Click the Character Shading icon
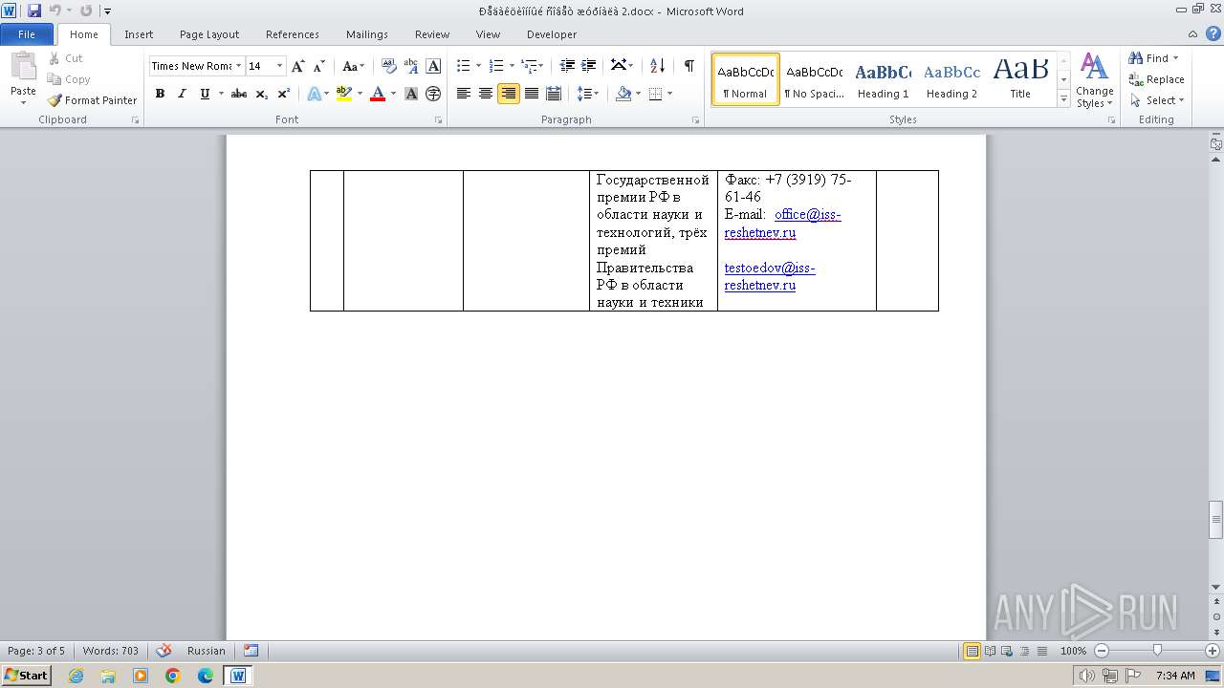The width and height of the screenshot is (1224, 688). pos(411,94)
